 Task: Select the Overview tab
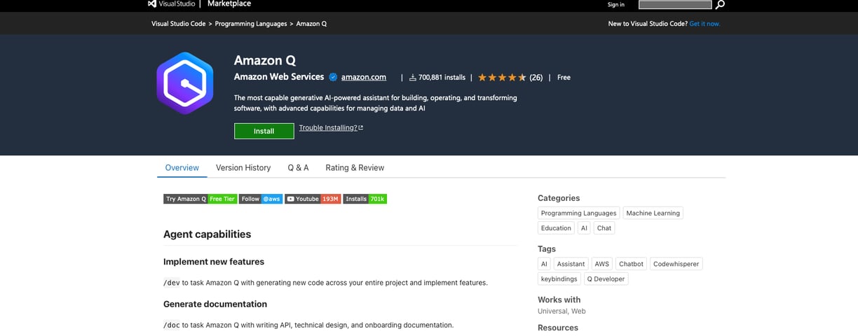click(182, 168)
